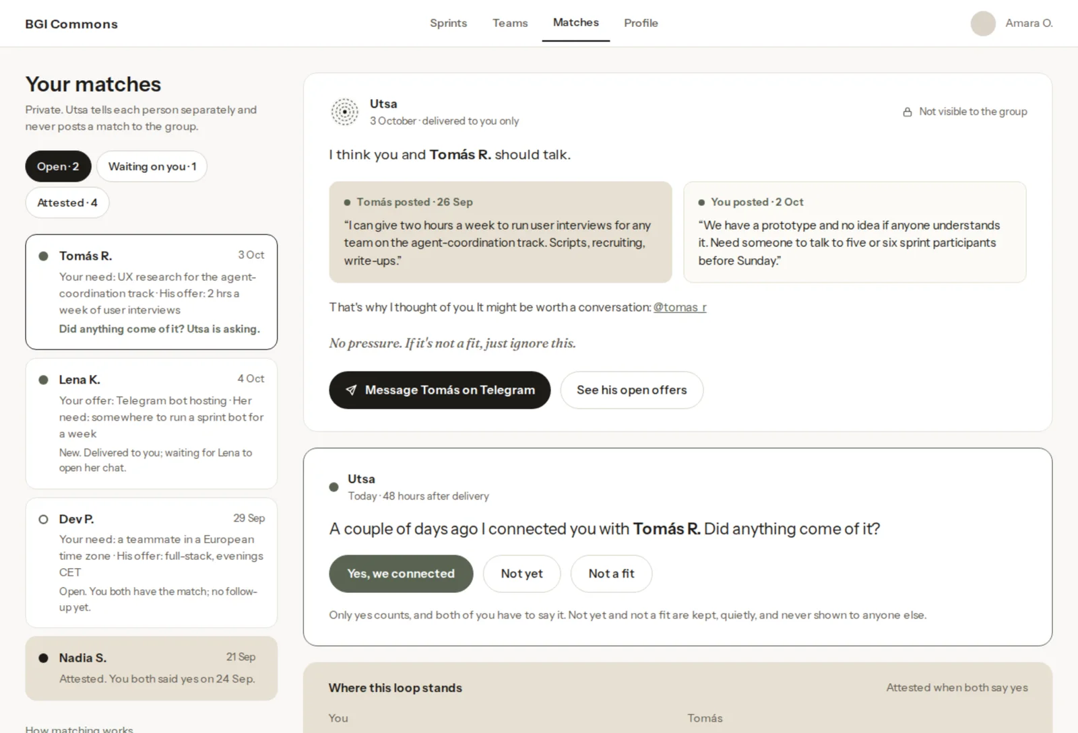Image resolution: width=1078 pixels, height=733 pixels.
Task: Click Did anything come of it? Utsa is asking.
Action: point(160,329)
